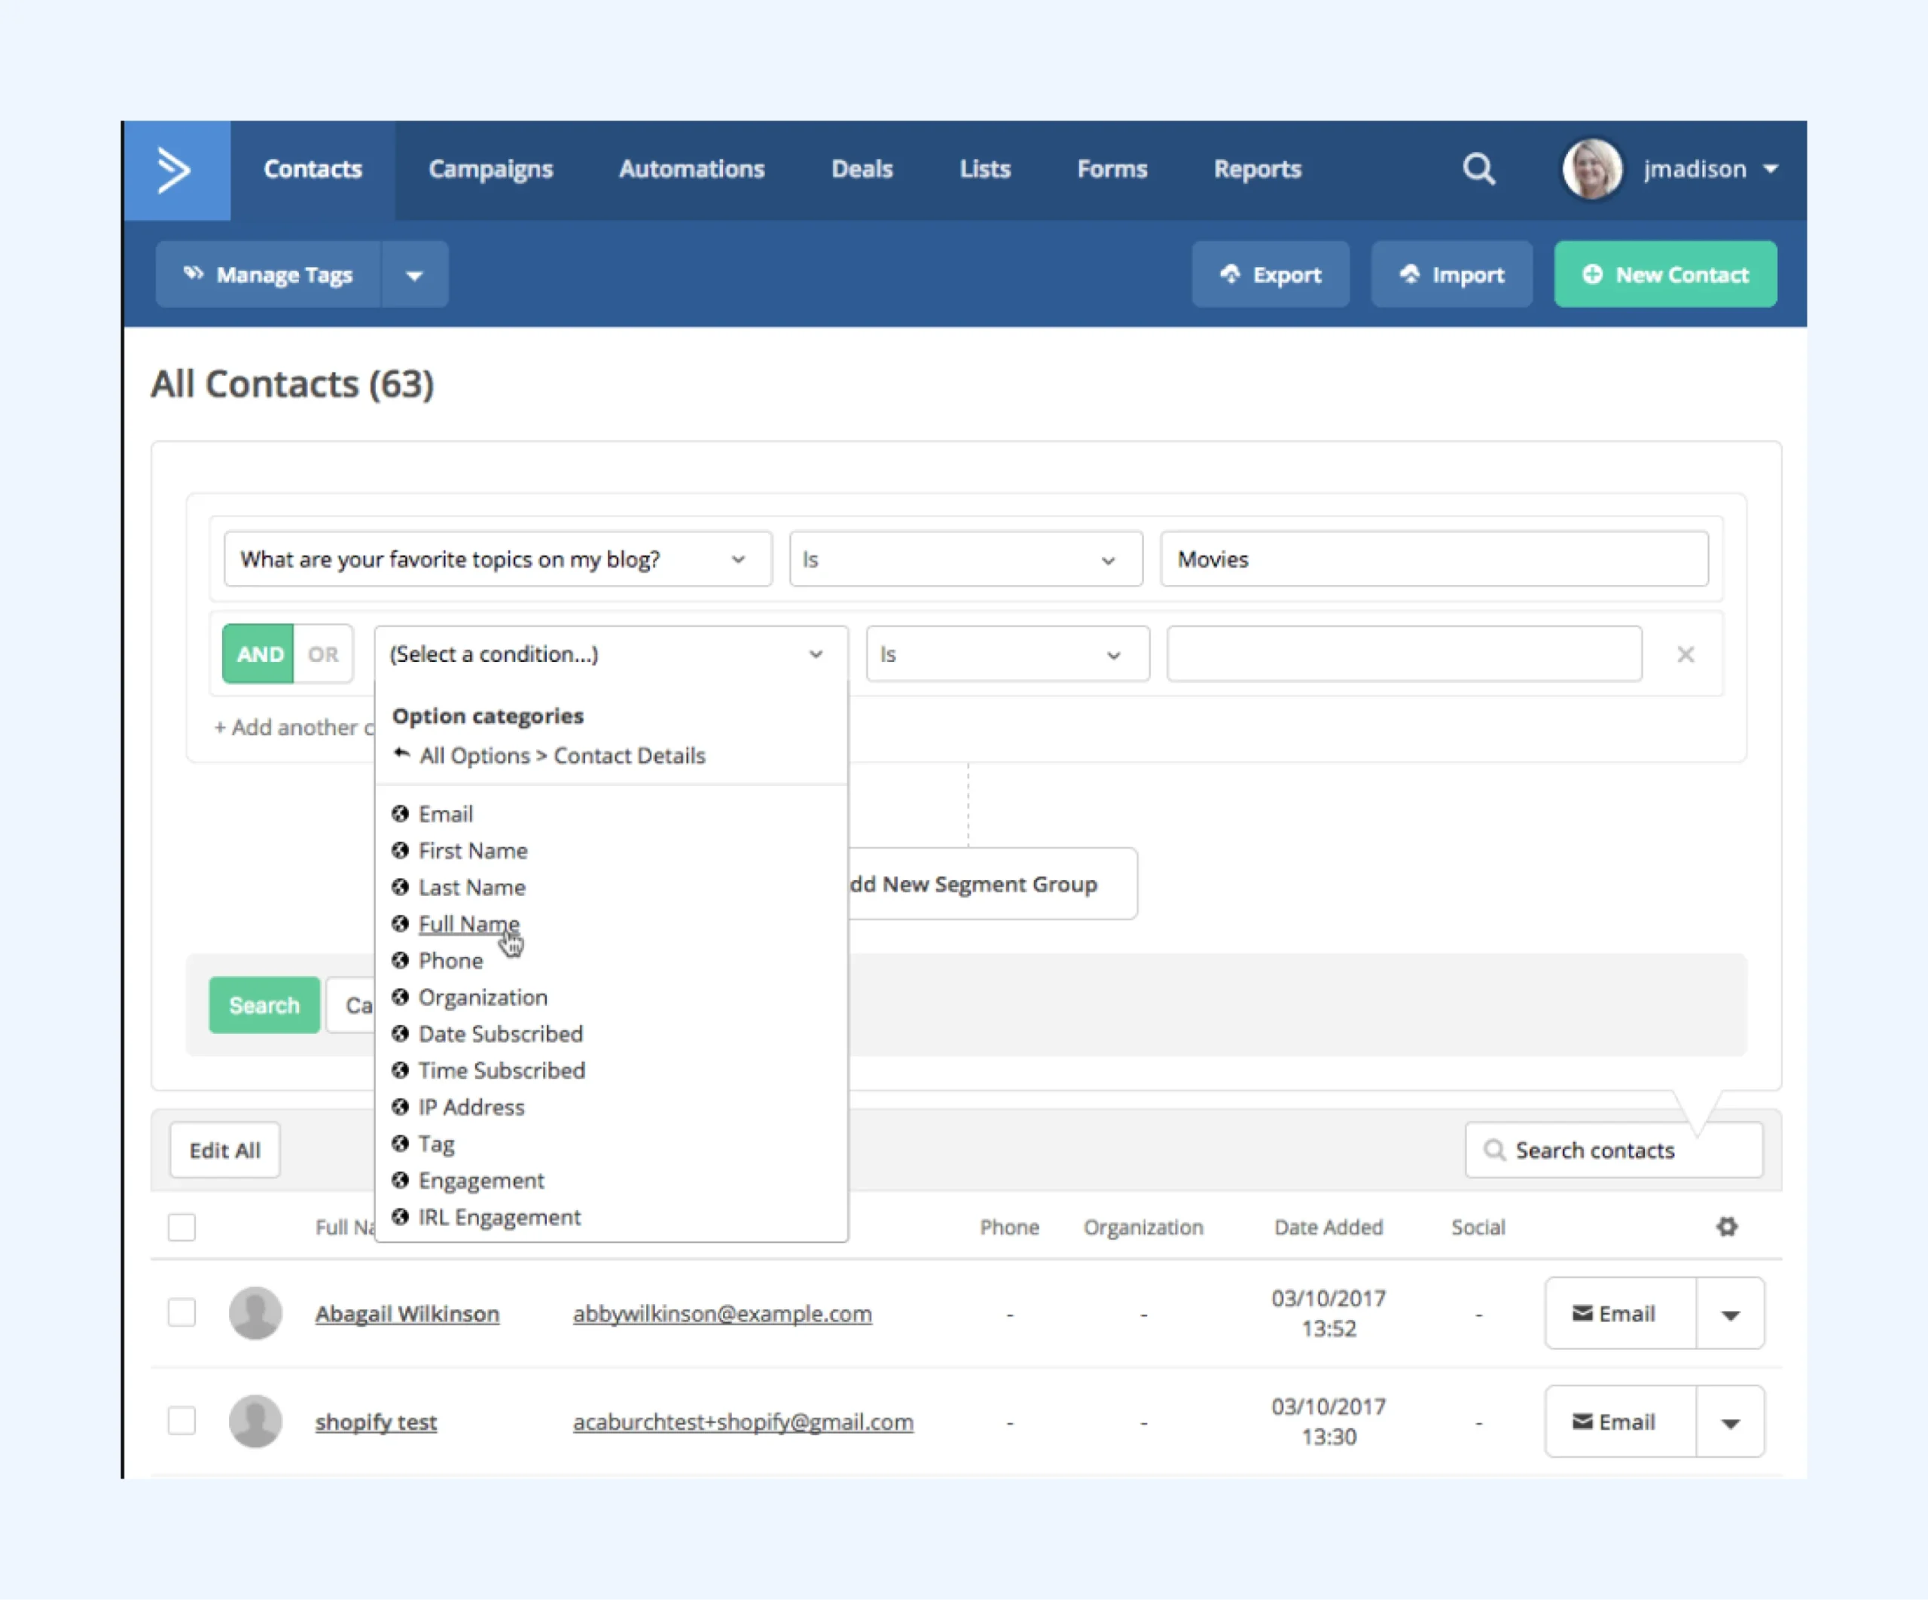Click the abbywilkinson@example.com email link
The width and height of the screenshot is (1928, 1600).
(722, 1315)
